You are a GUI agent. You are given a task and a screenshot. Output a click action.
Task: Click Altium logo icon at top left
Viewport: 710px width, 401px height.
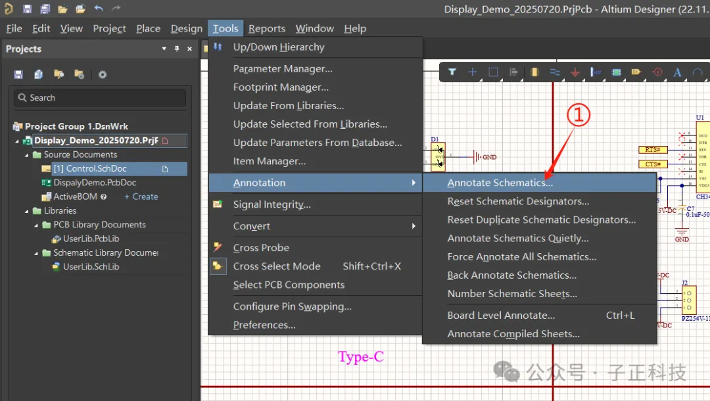pyautogui.click(x=8, y=9)
